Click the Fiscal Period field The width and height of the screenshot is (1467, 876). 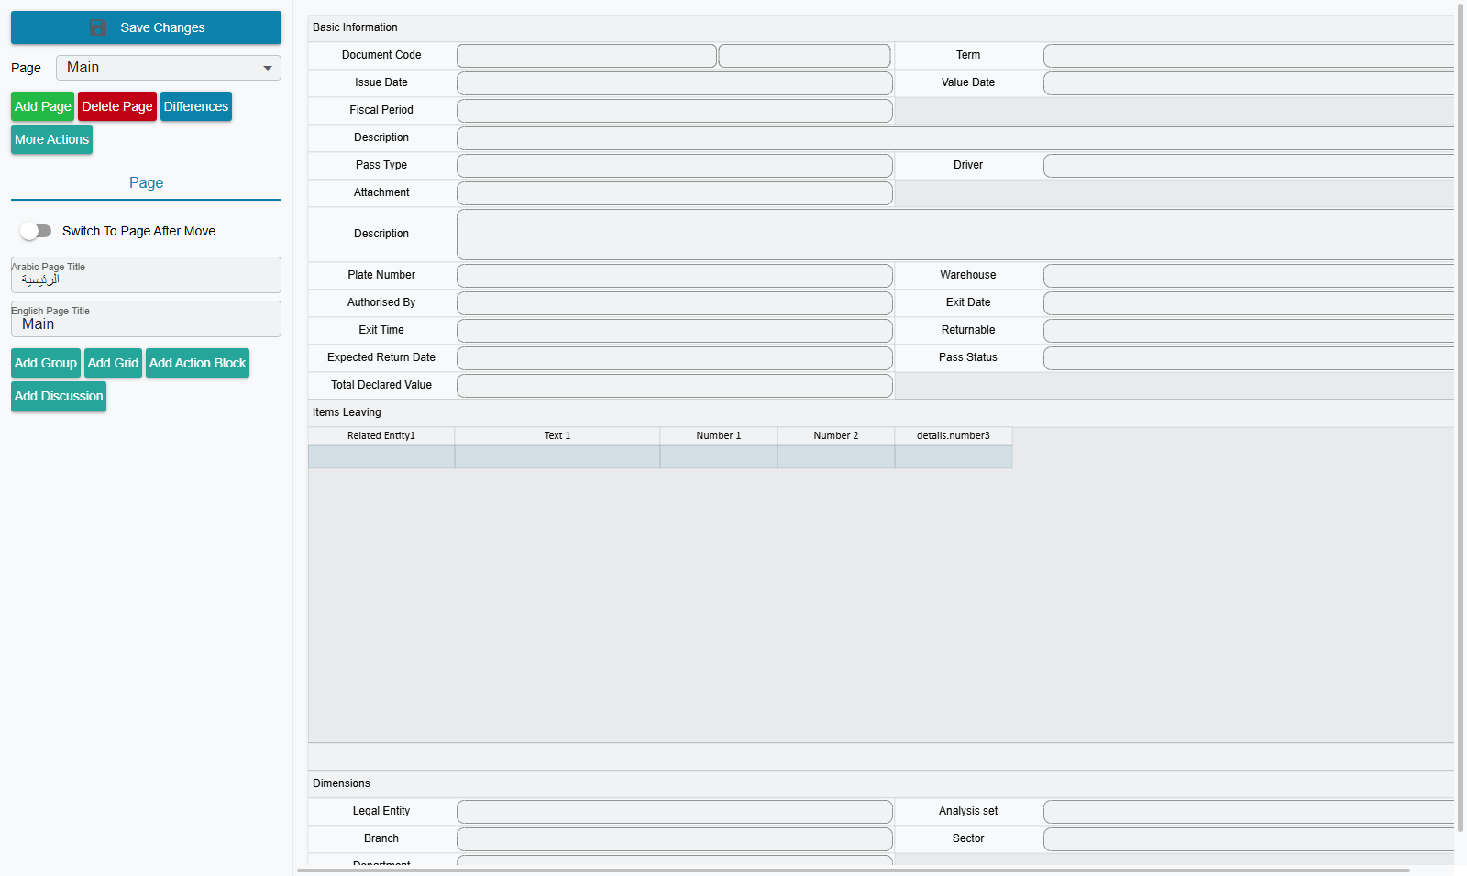(x=675, y=111)
